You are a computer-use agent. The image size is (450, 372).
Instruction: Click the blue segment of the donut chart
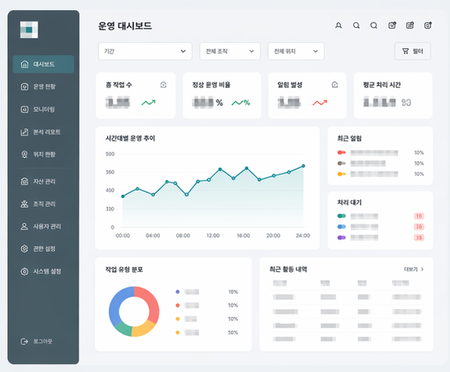pos(116,305)
